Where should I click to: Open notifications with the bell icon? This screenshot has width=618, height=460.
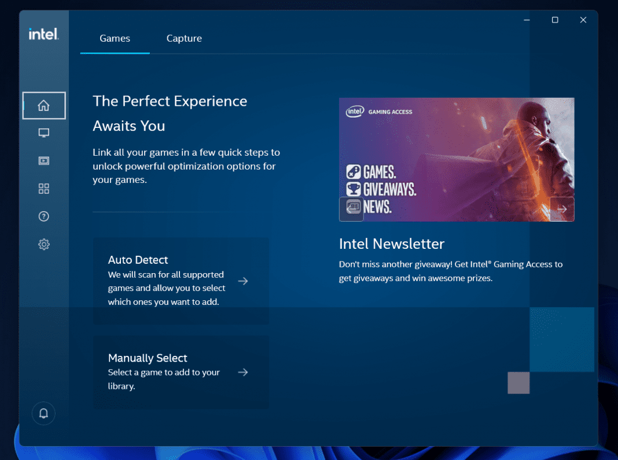43,413
